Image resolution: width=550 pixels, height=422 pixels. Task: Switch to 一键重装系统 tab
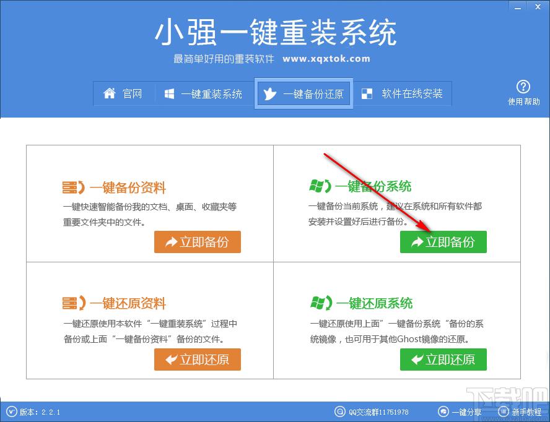click(x=204, y=93)
